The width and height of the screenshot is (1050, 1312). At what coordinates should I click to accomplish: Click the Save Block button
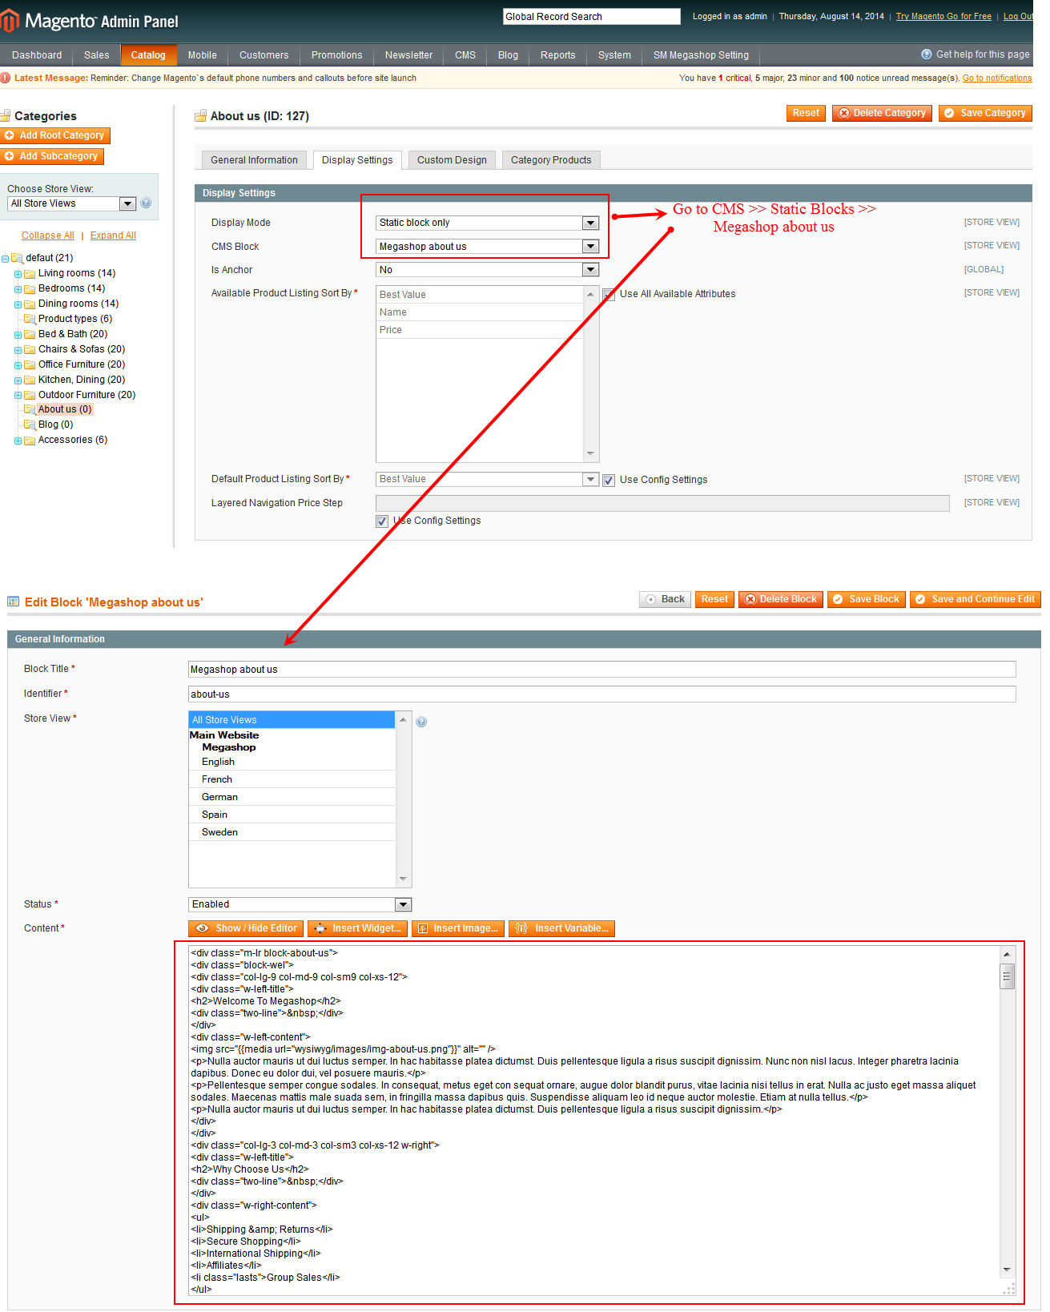click(867, 599)
